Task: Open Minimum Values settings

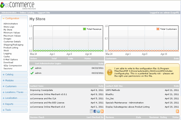Action: coord(12,33)
